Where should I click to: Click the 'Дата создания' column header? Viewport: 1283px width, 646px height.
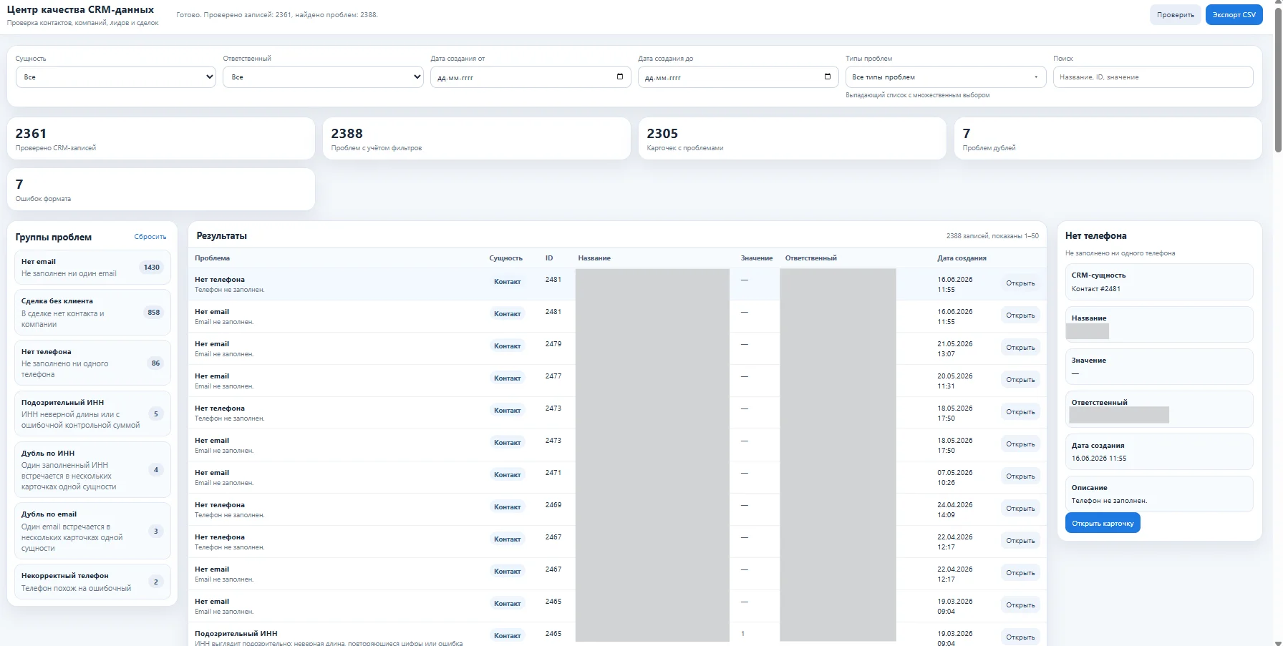pos(962,258)
